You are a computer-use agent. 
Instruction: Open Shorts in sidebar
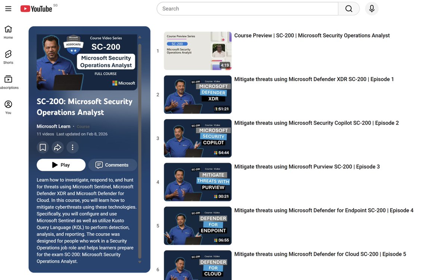click(8, 57)
